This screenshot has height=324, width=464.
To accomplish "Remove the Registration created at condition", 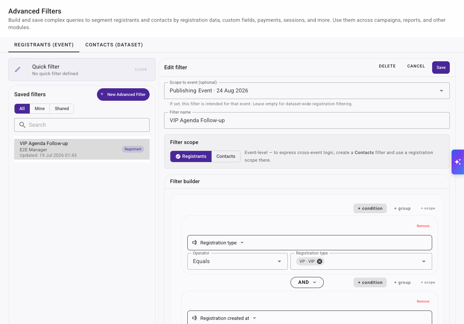I will tap(423, 301).
